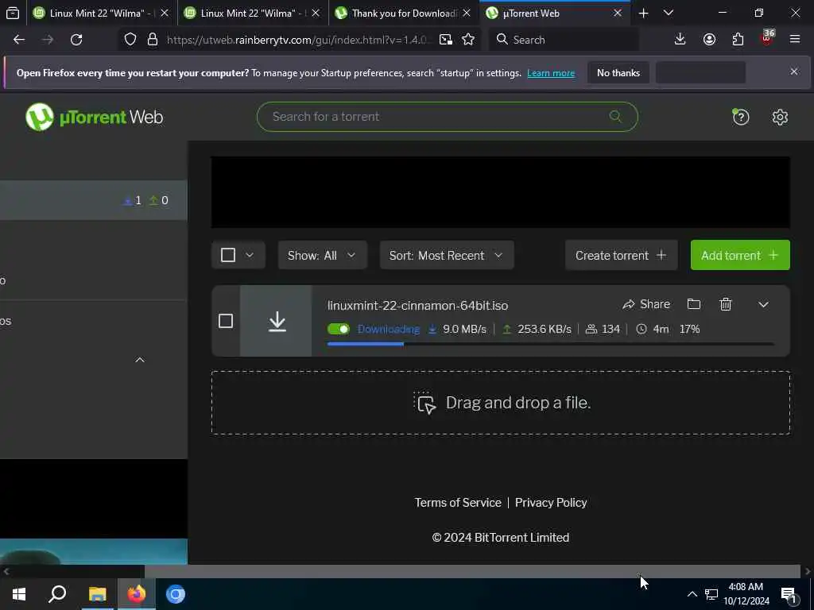Image resolution: width=814 pixels, height=610 pixels.
Task: Open Privacy Policy link
Action: coord(551,503)
